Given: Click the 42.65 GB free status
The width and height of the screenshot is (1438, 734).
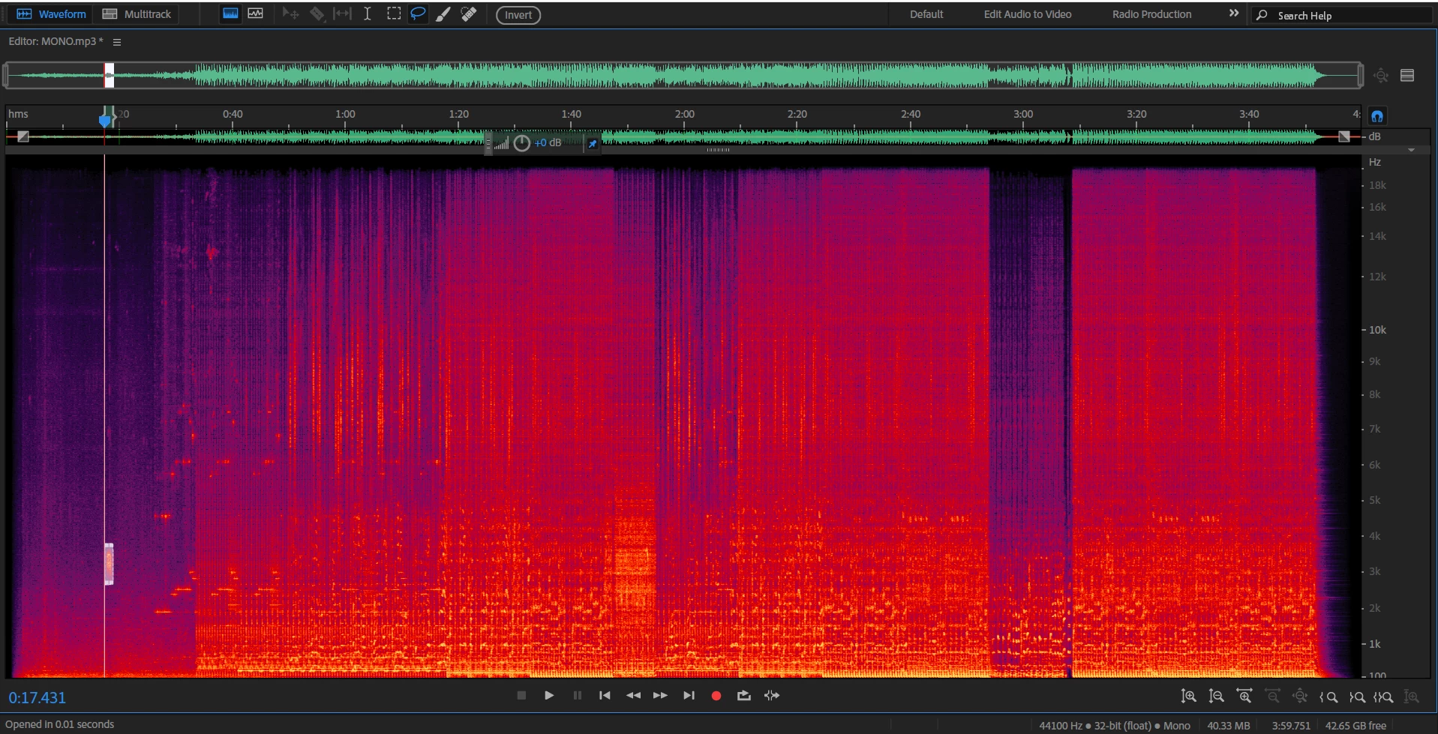Looking at the screenshot, I should pyautogui.click(x=1355, y=726).
